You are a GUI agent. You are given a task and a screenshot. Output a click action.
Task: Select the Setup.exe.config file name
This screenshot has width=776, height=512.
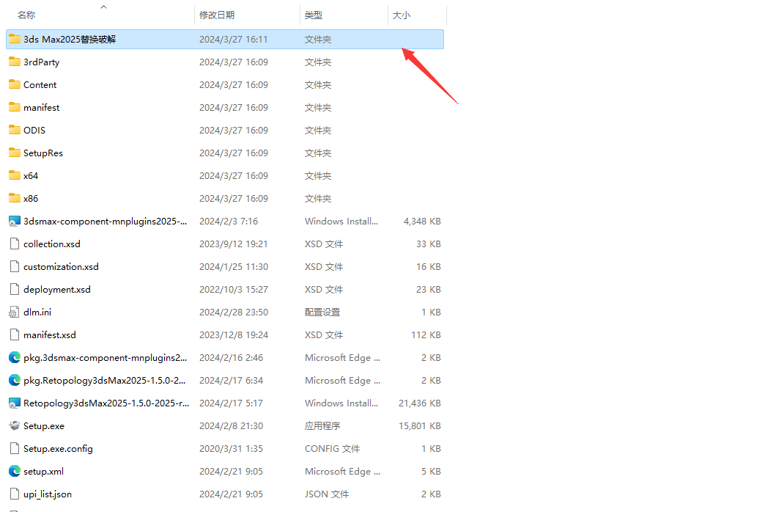coord(59,449)
